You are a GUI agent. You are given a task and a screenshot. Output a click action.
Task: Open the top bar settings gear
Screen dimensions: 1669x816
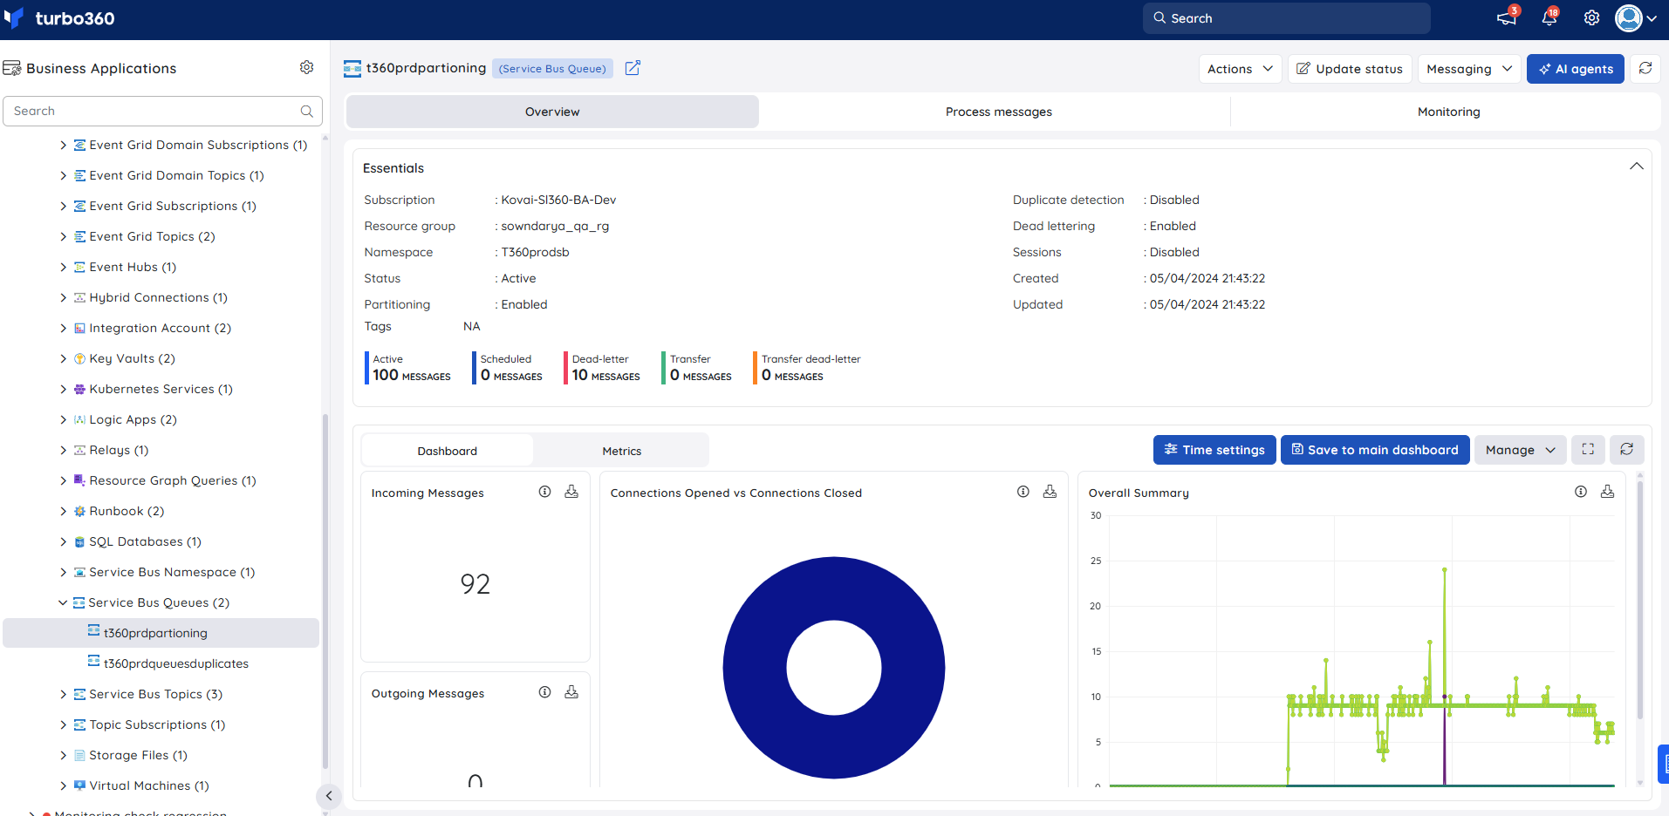tap(1591, 18)
